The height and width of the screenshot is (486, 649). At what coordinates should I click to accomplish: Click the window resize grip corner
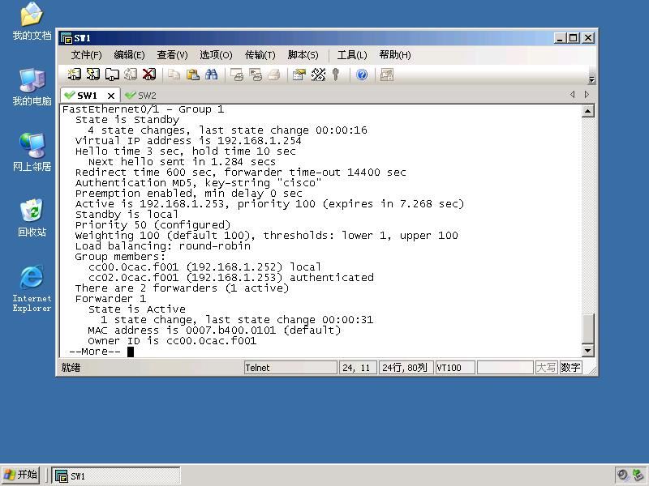click(x=592, y=371)
